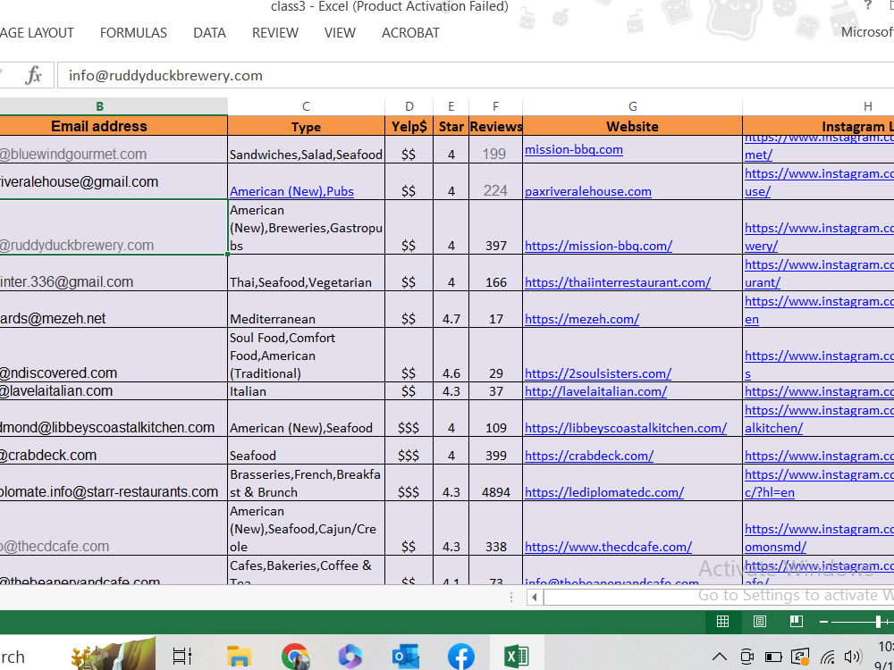894x670 pixels.
Task: Open the paxriveralehouse.com link
Action: [588, 191]
